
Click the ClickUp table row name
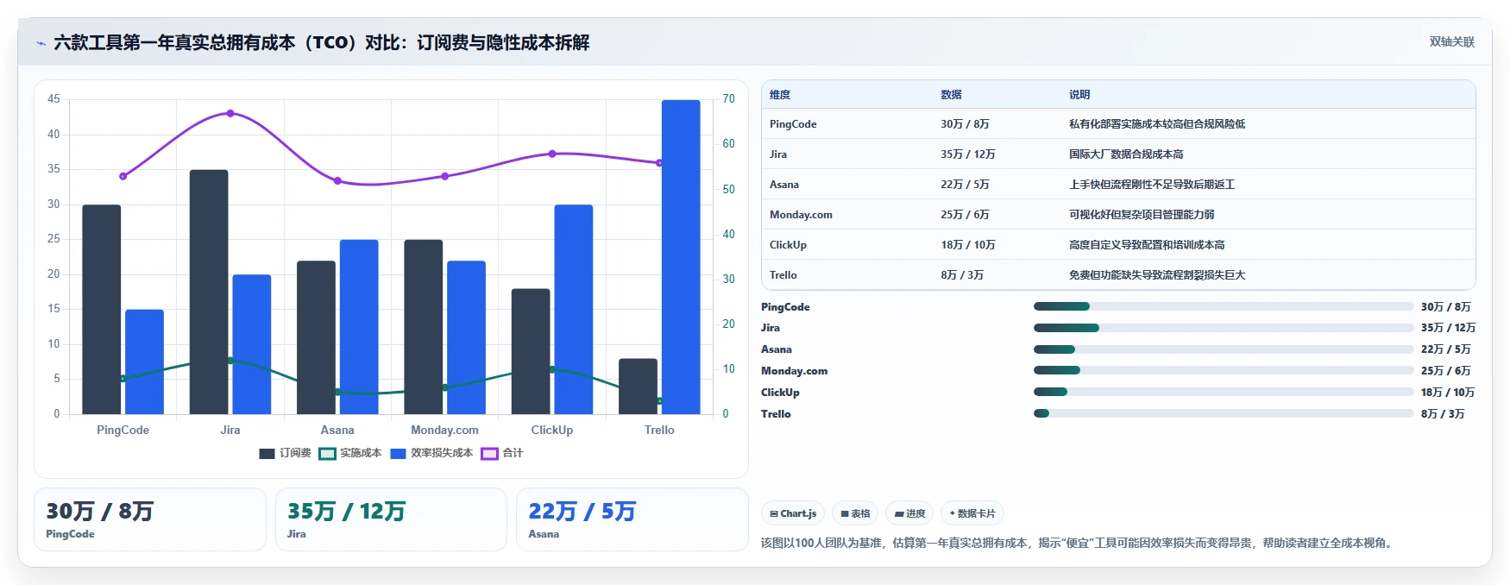(x=788, y=245)
